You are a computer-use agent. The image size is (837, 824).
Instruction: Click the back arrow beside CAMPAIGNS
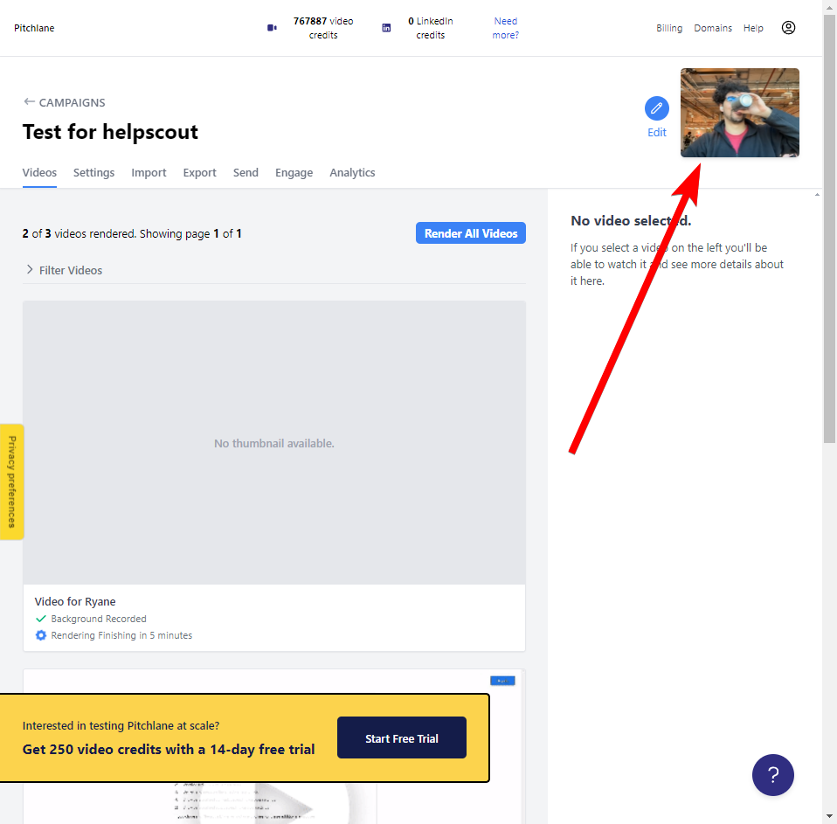tap(30, 101)
